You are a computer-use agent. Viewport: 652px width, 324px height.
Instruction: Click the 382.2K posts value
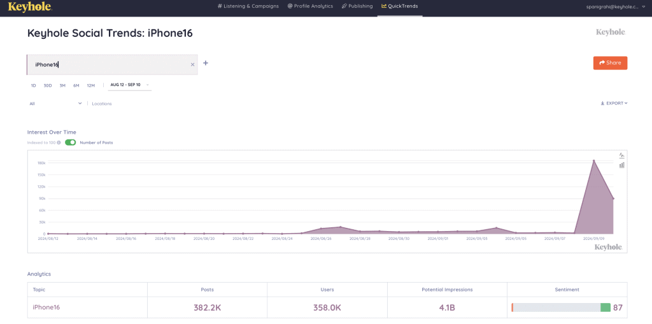click(x=207, y=308)
